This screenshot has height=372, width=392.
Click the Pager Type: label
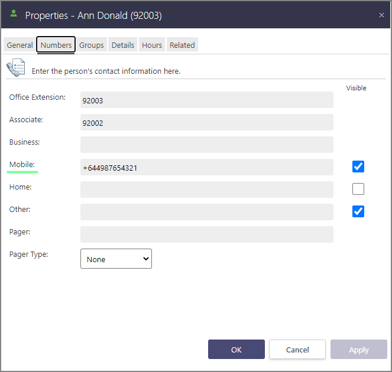(29, 254)
